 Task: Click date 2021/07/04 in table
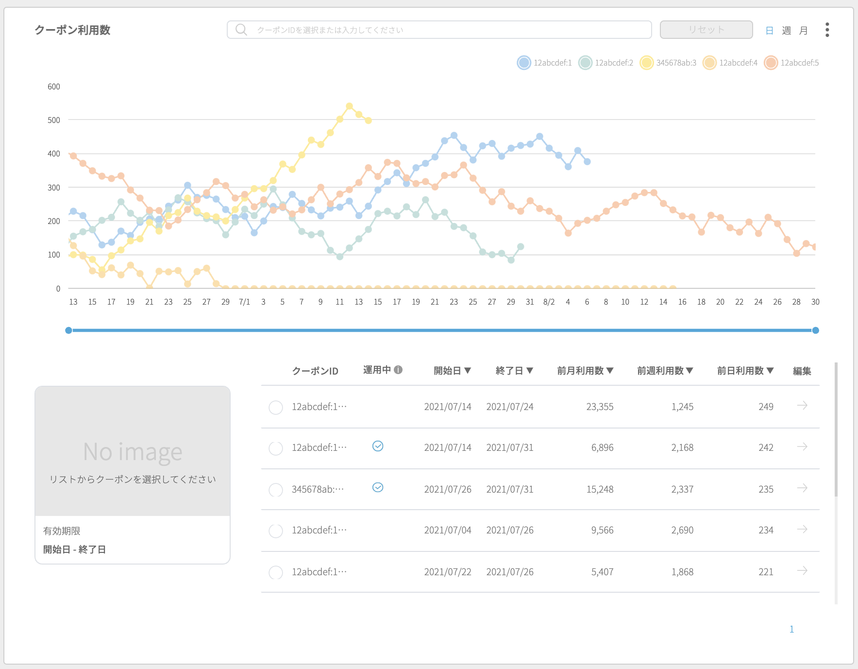click(448, 530)
